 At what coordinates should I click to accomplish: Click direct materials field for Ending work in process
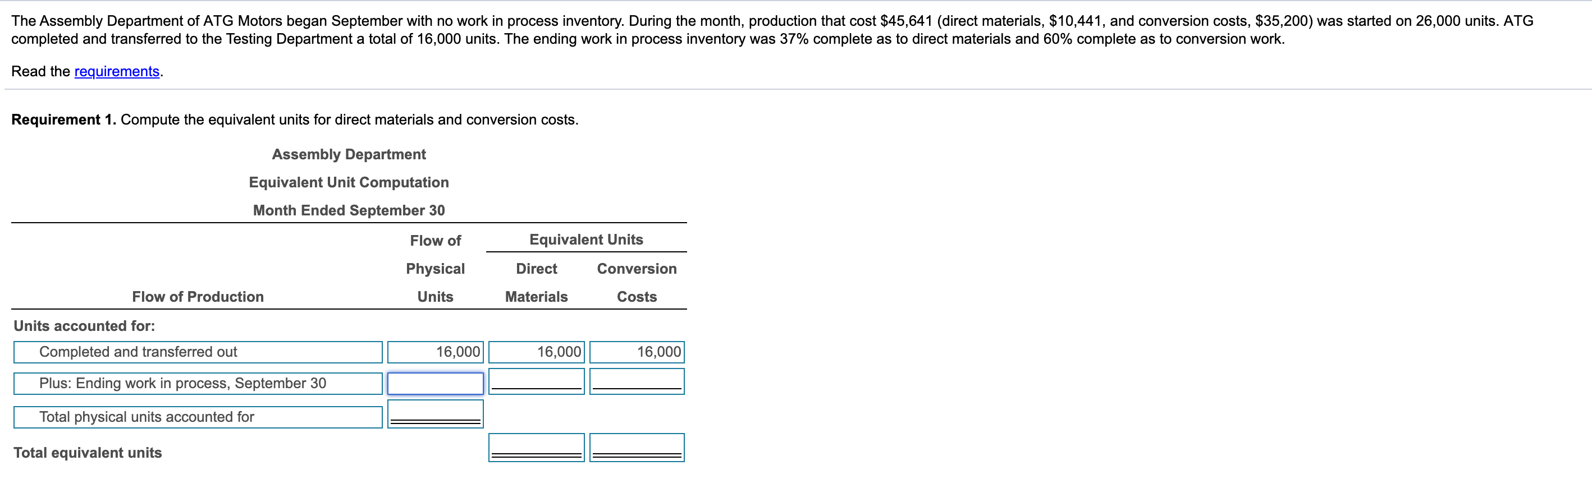tap(537, 381)
